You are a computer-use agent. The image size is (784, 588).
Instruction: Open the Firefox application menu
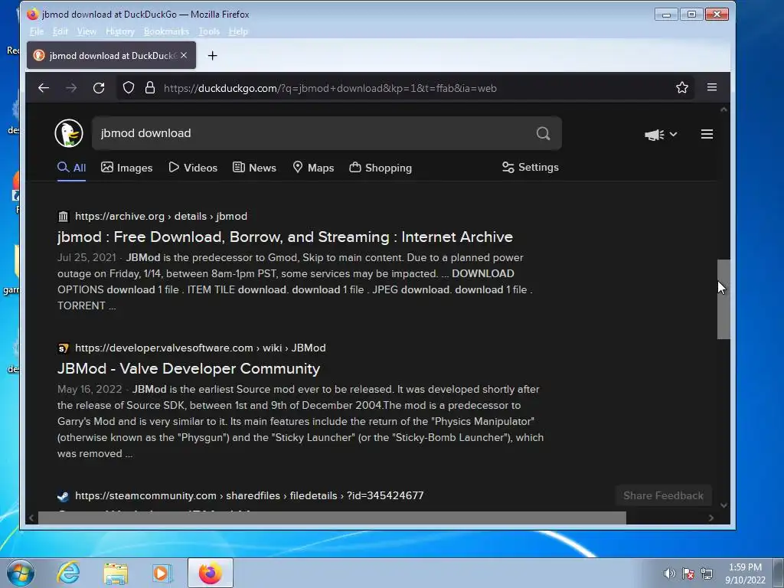pyautogui.click(x=712, y=87)
